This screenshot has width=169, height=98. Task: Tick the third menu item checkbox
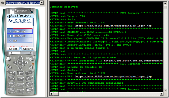coord(10,41)
